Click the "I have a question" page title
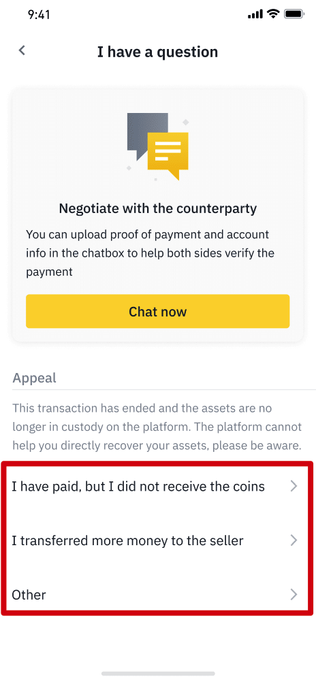316x682 pixels. coord(157,52)
